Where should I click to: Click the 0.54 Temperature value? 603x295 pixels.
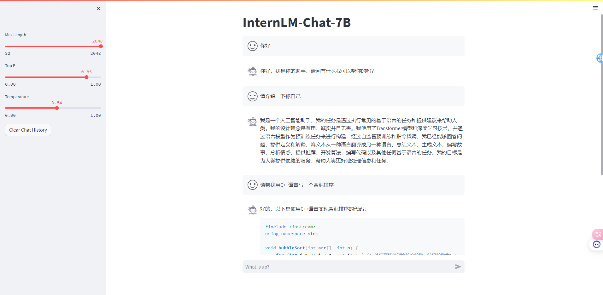point(57,103)
